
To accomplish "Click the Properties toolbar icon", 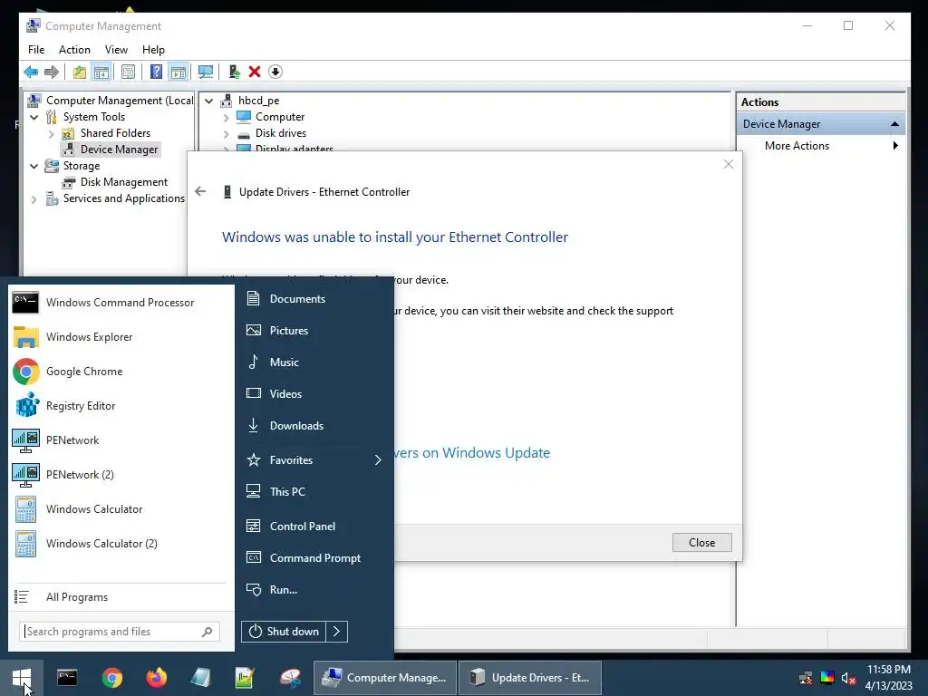I will tap(128, 72).
